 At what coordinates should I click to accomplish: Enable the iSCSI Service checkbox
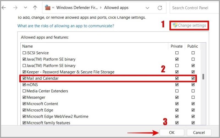point(24,53)
